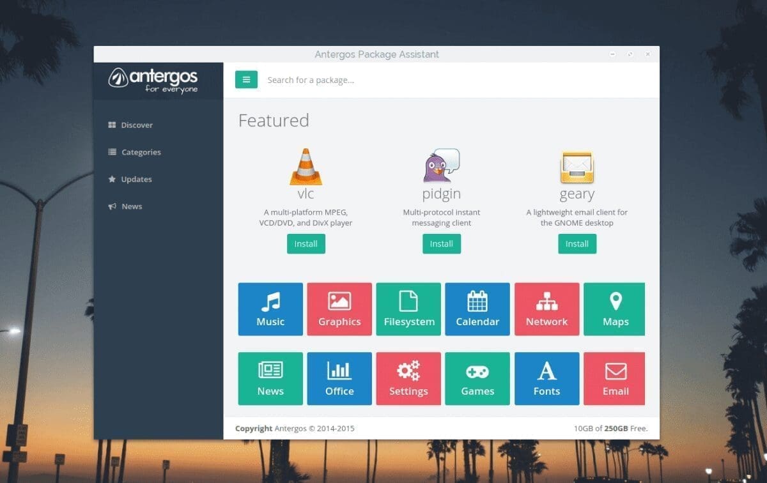
Task: Open the Categories sidebar section
Action: click(134, 152)
